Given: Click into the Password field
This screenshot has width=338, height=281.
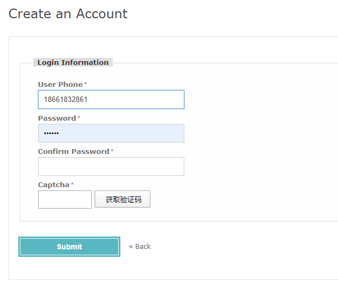Looking at the screenshot, I should pyautogui.click(x=111, y=133).
